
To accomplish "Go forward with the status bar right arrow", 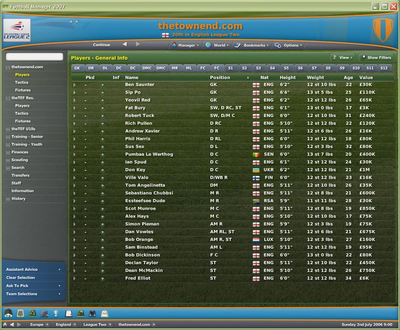I will (x=19, y=324).
